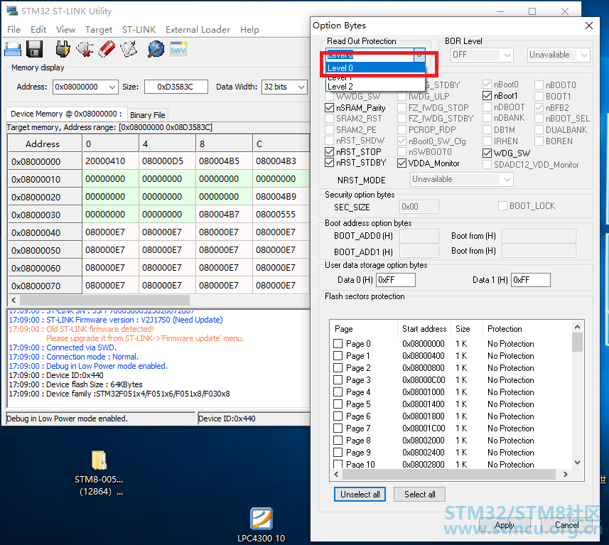Image resolution: width=609 pixels, height=545 pixels.
Task: Open the Help menu
Action: 249,30
